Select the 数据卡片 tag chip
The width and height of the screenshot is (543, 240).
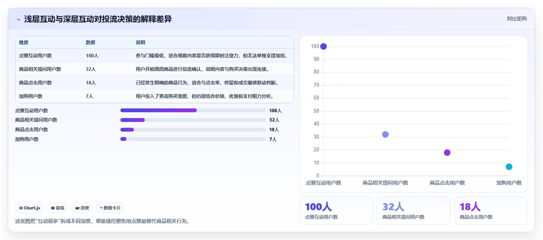click(x=110, y=208)
